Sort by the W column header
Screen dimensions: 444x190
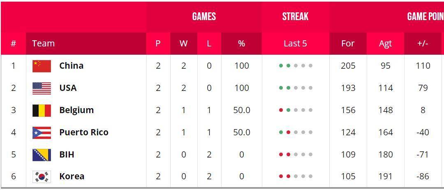coord(183,44)
